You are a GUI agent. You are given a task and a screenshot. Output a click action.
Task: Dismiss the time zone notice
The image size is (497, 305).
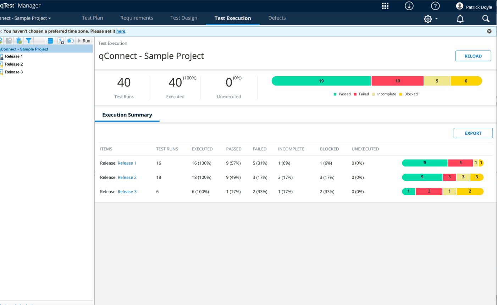click(489, 31)
